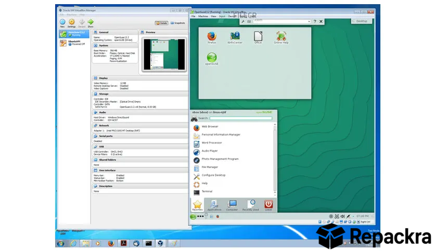The image size is (435, 251).
Task: Select the Favorites tab in Kickoff
Action: [x=198, y=205]
